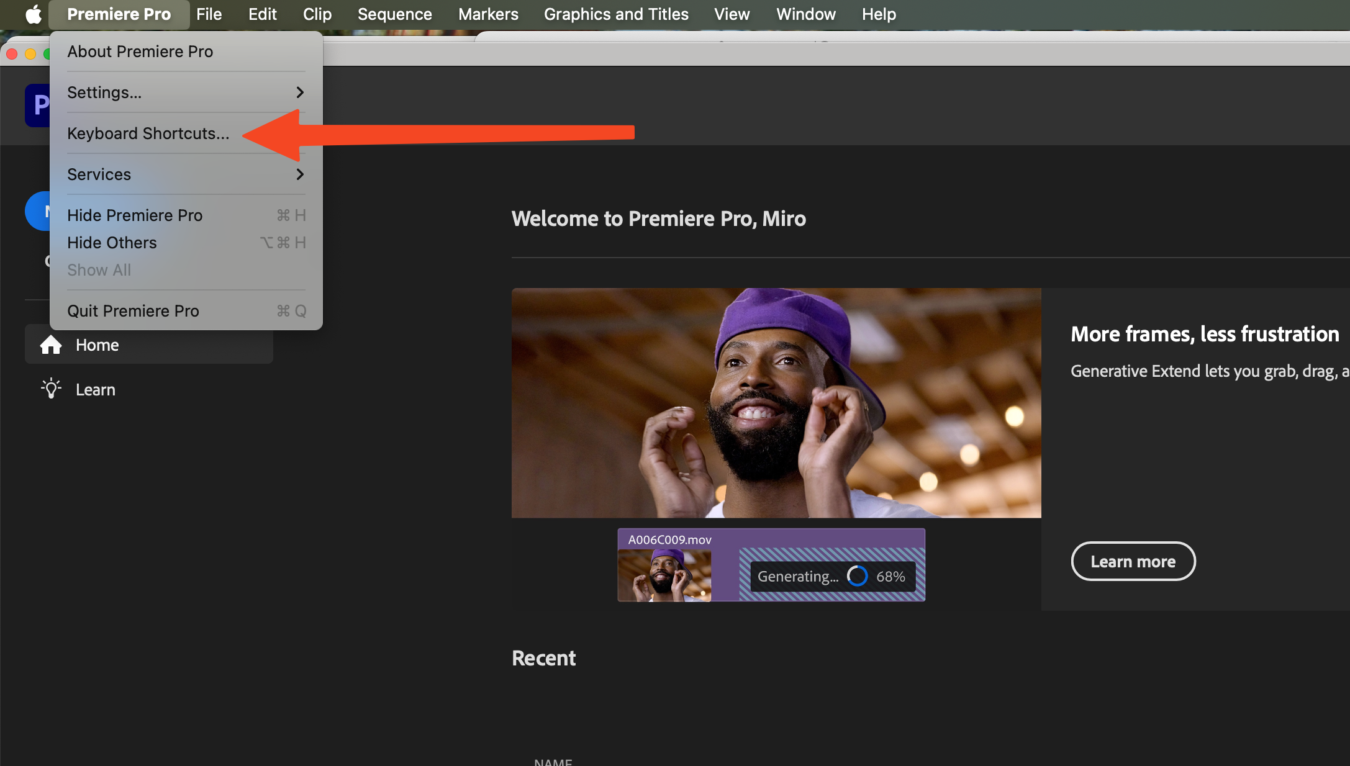Choose Hide Others menu entry
The height and width of the screenshot is (766, 1350).
point(186,243)
